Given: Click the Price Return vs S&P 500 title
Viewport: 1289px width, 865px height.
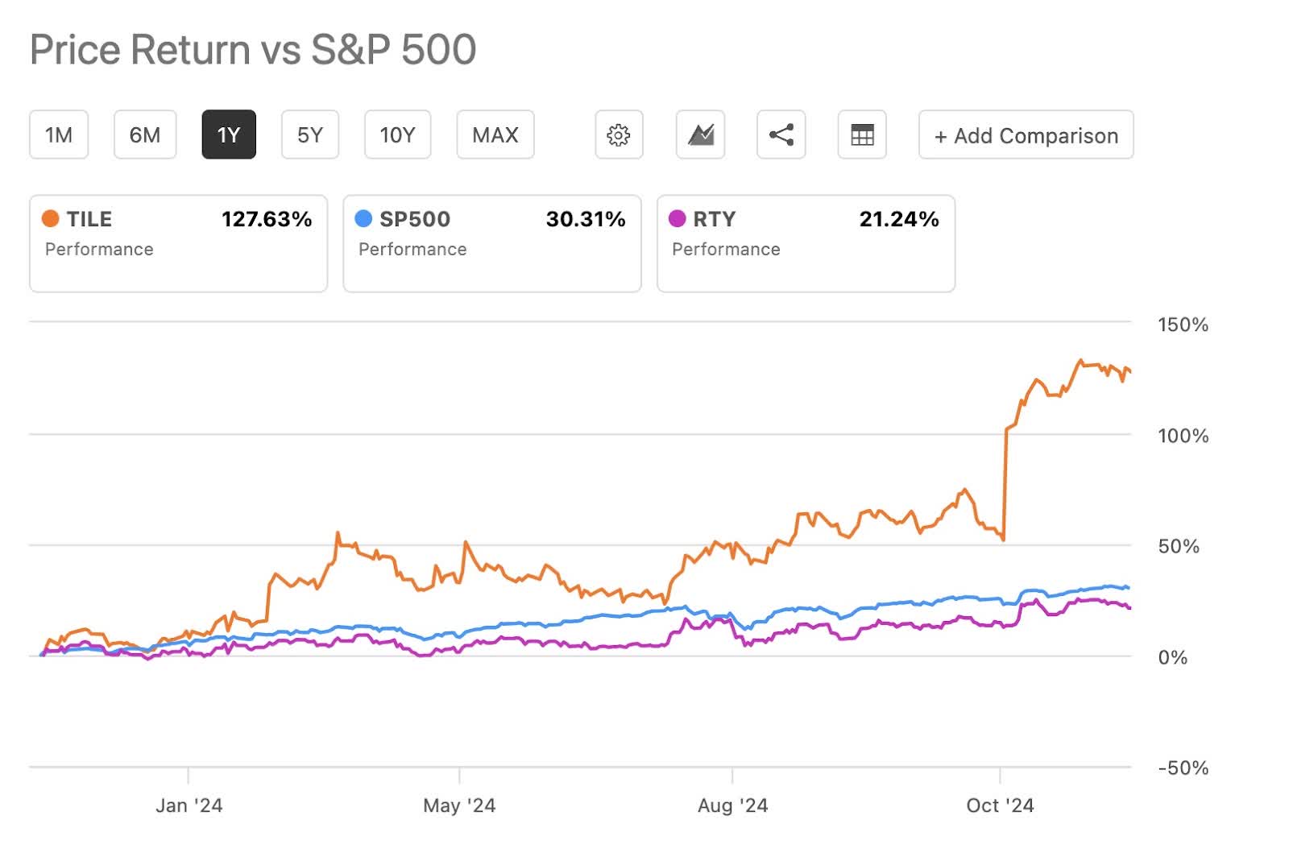Looking at the screenshot, I should click(x=253, y=49).
